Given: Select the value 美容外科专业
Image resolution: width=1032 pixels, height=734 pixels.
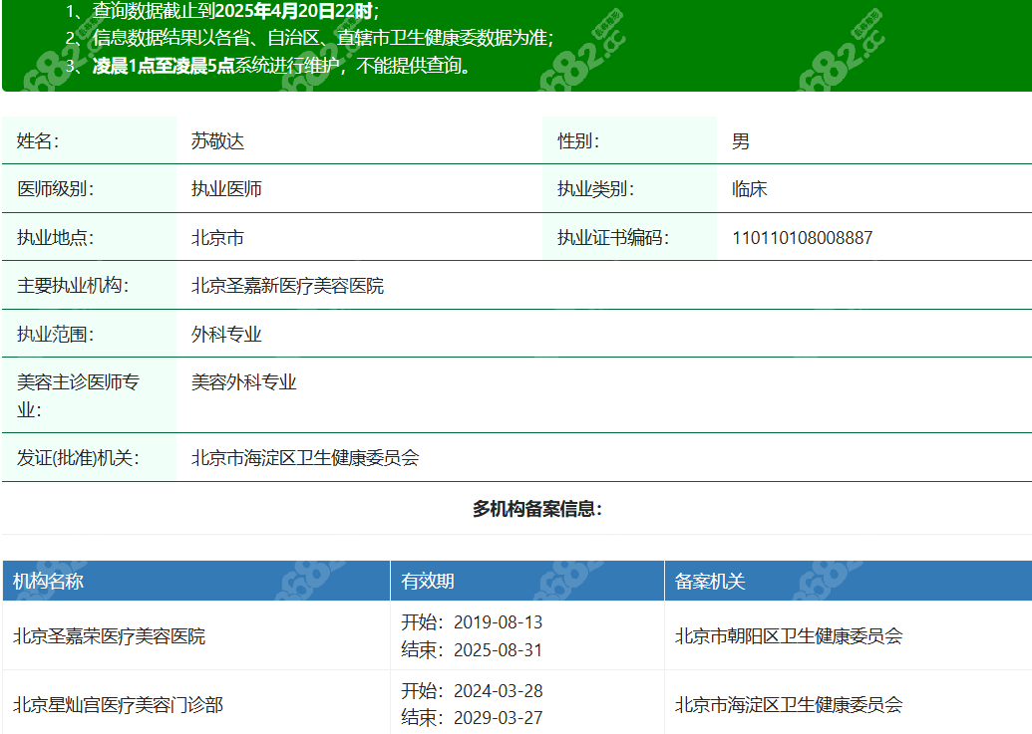Looking at the screenshot, I should [243, 382].
